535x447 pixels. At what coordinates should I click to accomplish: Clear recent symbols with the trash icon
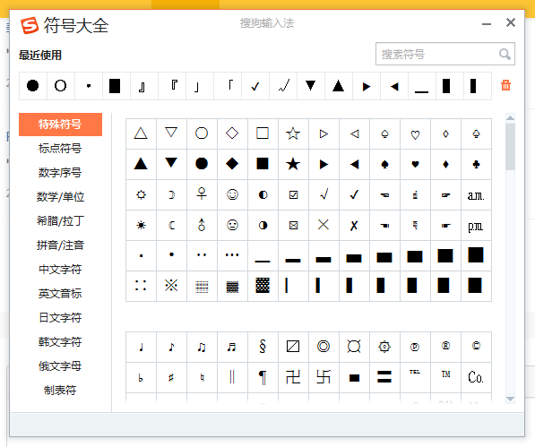click(505, 85)
